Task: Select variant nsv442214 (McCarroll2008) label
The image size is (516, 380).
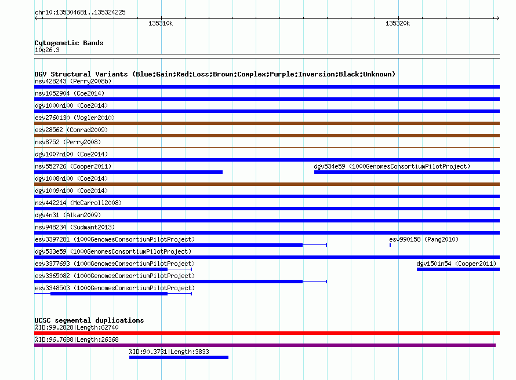Action: (78, 203)
